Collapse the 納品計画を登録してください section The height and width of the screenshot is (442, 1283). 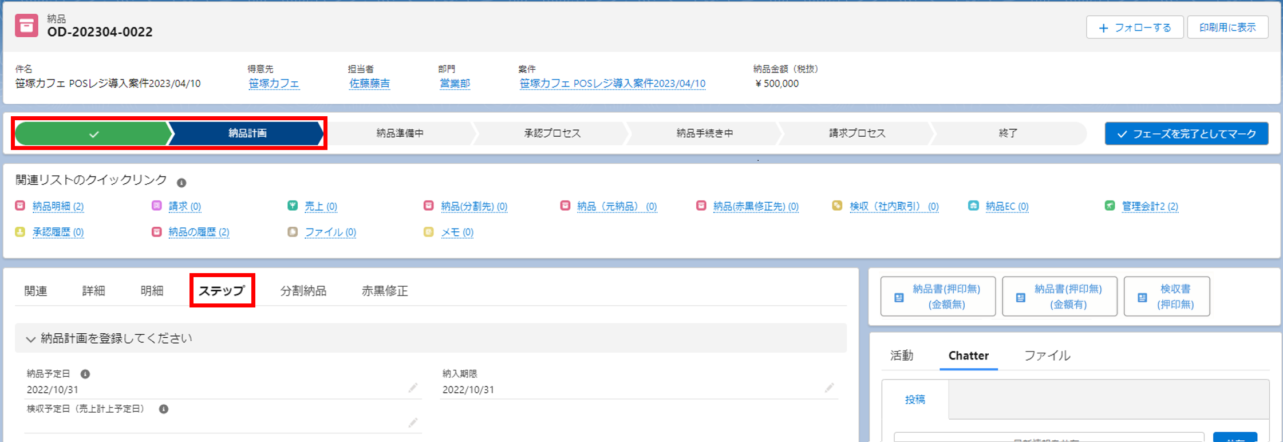coord(31,339)
